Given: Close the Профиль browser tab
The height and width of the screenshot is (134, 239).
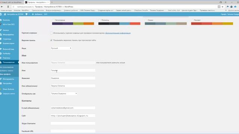Looking at the screenshot, I should (48, 2).
